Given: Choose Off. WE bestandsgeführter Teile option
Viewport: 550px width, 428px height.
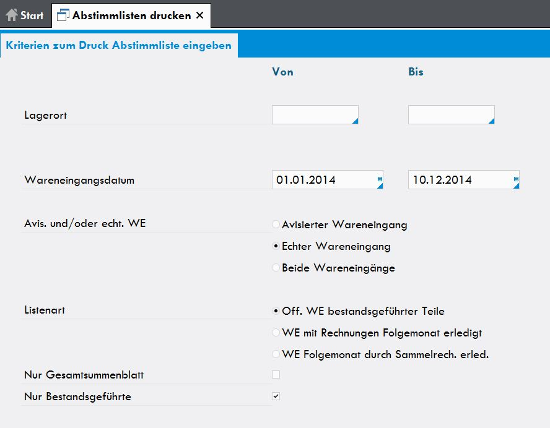Looking at the screenshot, I should pos(276,310).
